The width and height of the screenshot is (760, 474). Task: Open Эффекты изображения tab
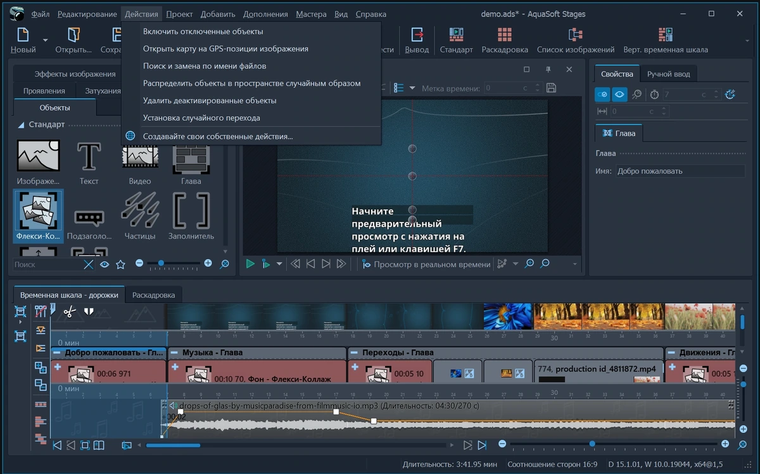(75, 74)
